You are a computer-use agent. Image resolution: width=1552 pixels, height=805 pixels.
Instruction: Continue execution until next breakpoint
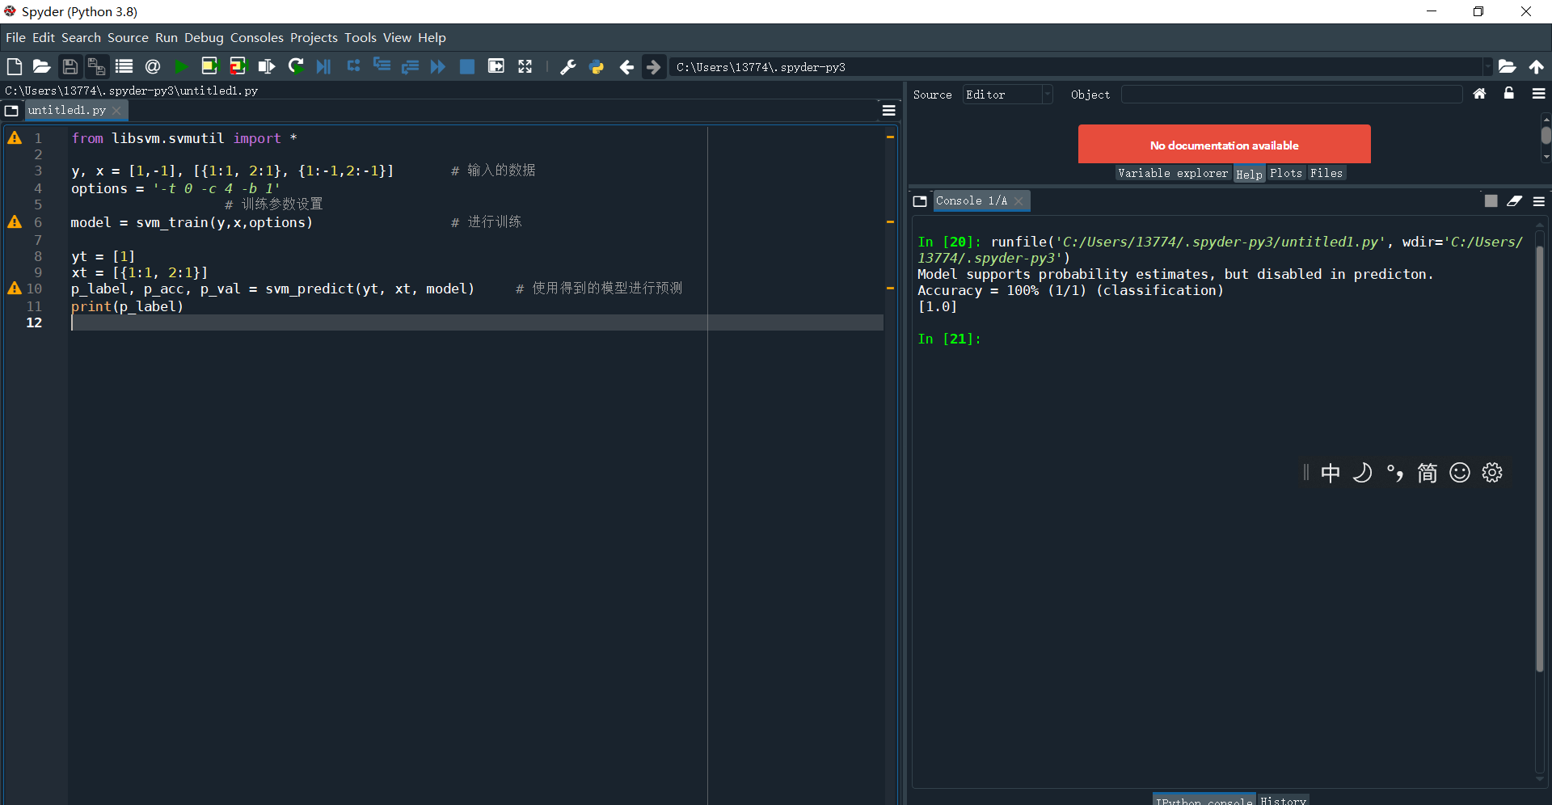(x=438, y=66)
